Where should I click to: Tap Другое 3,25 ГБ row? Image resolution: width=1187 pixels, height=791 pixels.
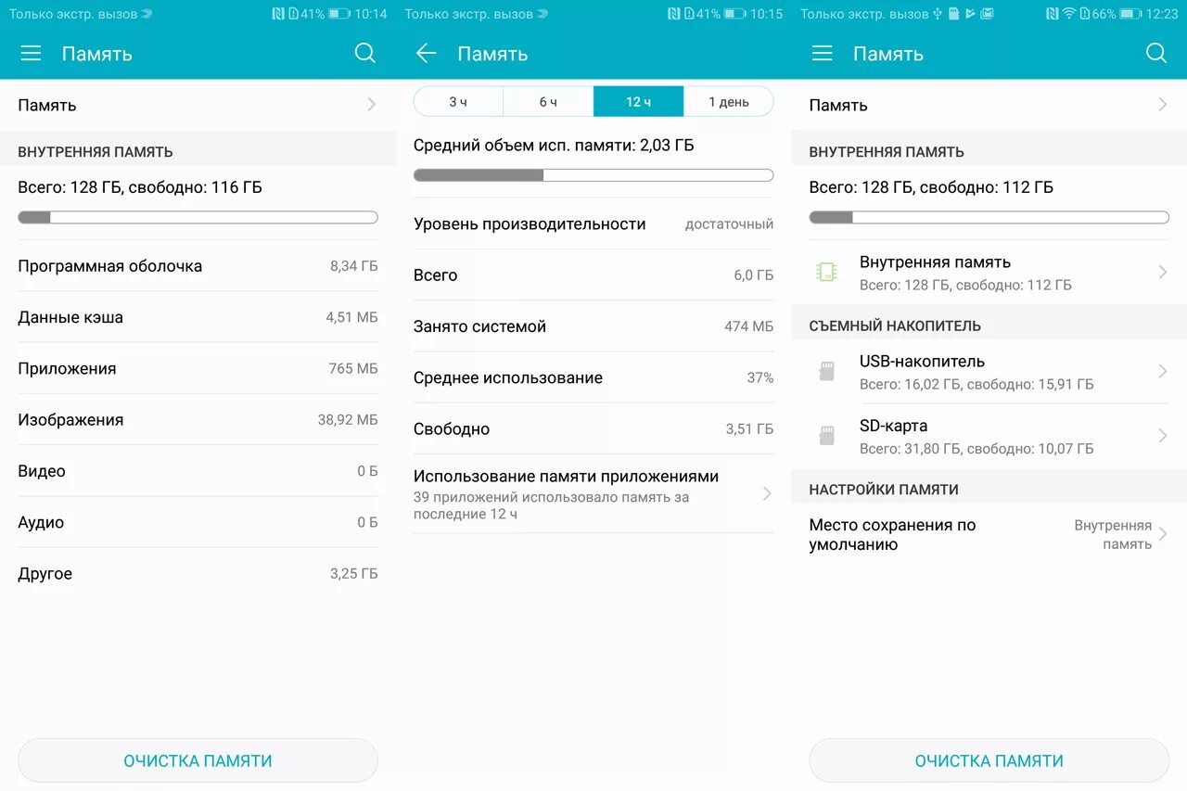(198, 573)
